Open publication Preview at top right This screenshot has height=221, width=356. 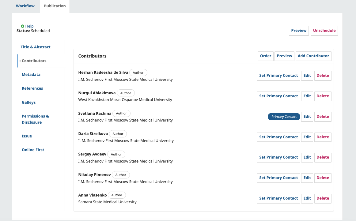299,31
